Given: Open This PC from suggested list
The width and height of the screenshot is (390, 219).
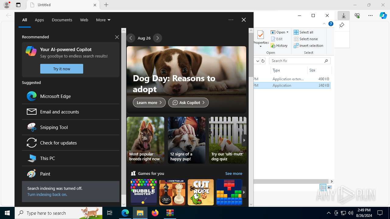Looking at the screenshot, I should click(71, 158).
